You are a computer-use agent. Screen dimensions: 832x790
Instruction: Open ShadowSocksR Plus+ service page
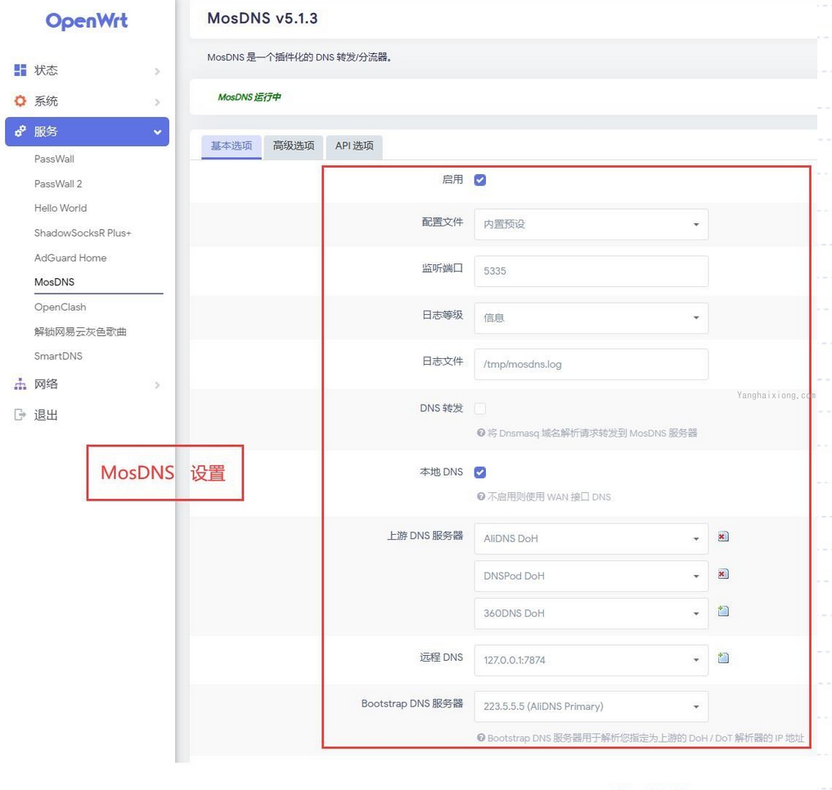pos(83,233)
